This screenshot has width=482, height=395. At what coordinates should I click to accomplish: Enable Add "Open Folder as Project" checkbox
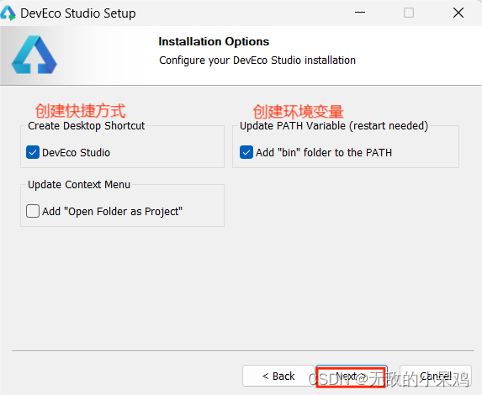[33, 211]
